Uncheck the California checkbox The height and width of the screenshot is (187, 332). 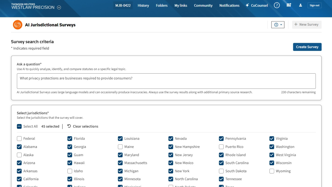[x=19, y=179]
